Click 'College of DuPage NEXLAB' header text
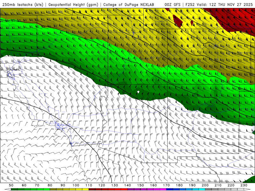The height and width of the screenshot is (191, 255). [128, 4]
